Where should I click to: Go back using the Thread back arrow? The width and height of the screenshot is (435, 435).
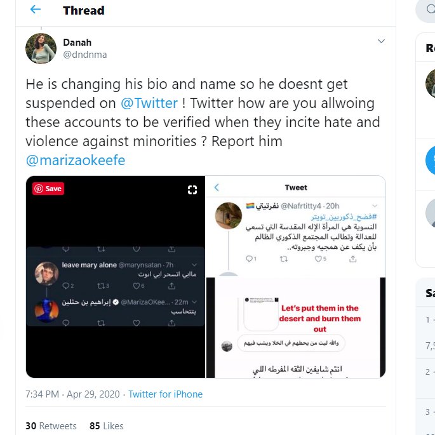pyautogui.click(x=35, y=10)
